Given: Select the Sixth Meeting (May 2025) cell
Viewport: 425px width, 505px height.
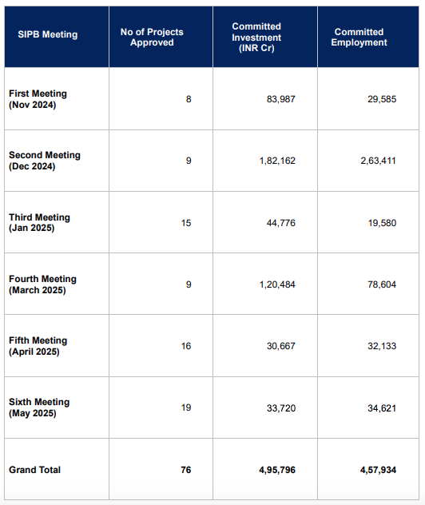Looking at the screenshot, I should pyautogui.click(x=39, y=408).
